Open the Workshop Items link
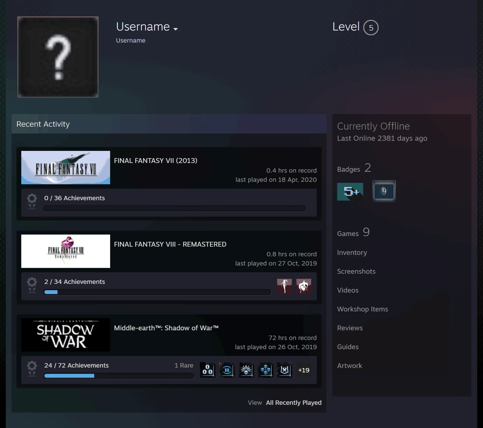 click(x=363, y=309)
